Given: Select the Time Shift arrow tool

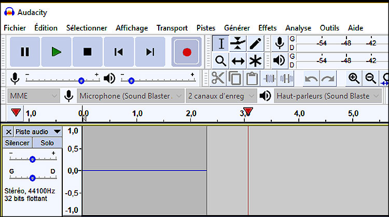Looking at the screenshot, I should click(x=238, y=60).
